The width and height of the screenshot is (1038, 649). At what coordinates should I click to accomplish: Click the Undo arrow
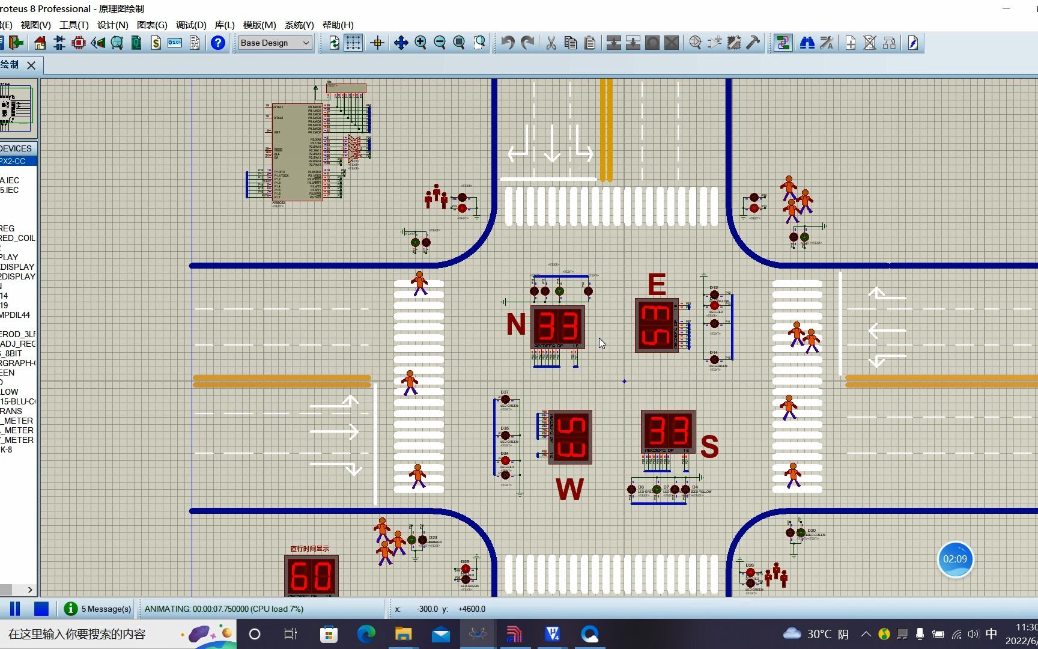click(x=508, y=43)
